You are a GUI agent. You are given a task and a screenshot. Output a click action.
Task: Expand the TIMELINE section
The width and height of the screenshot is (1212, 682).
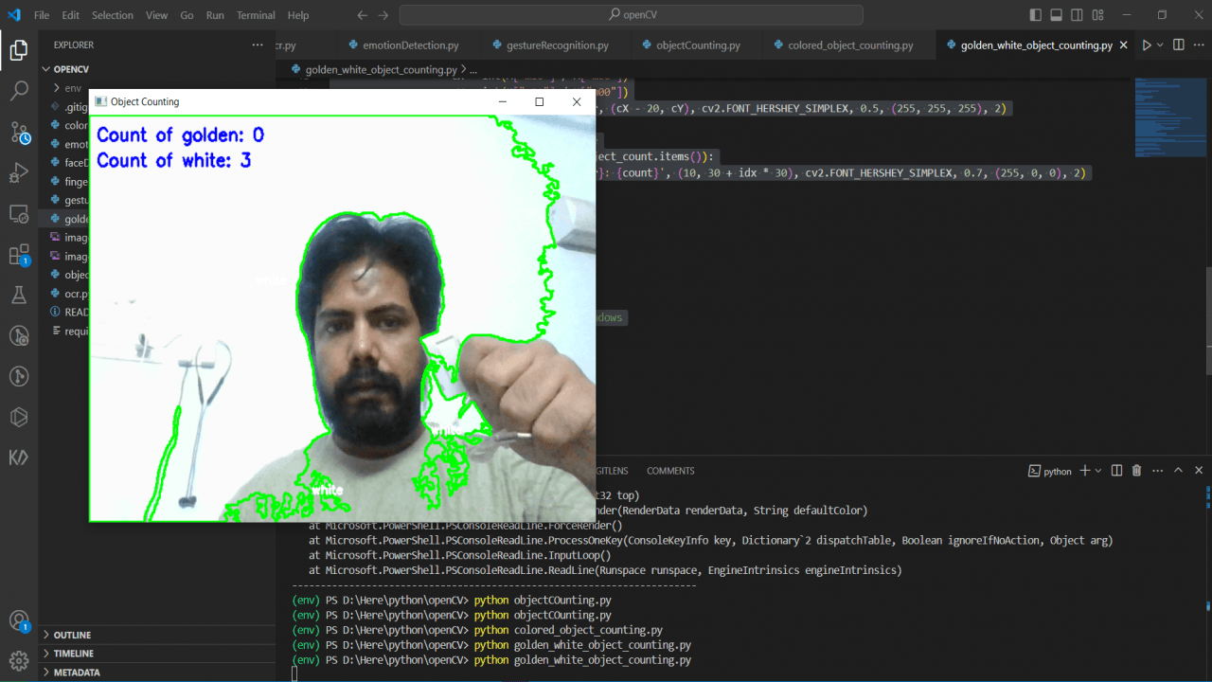pyautogui.click(x=157, y=654)
